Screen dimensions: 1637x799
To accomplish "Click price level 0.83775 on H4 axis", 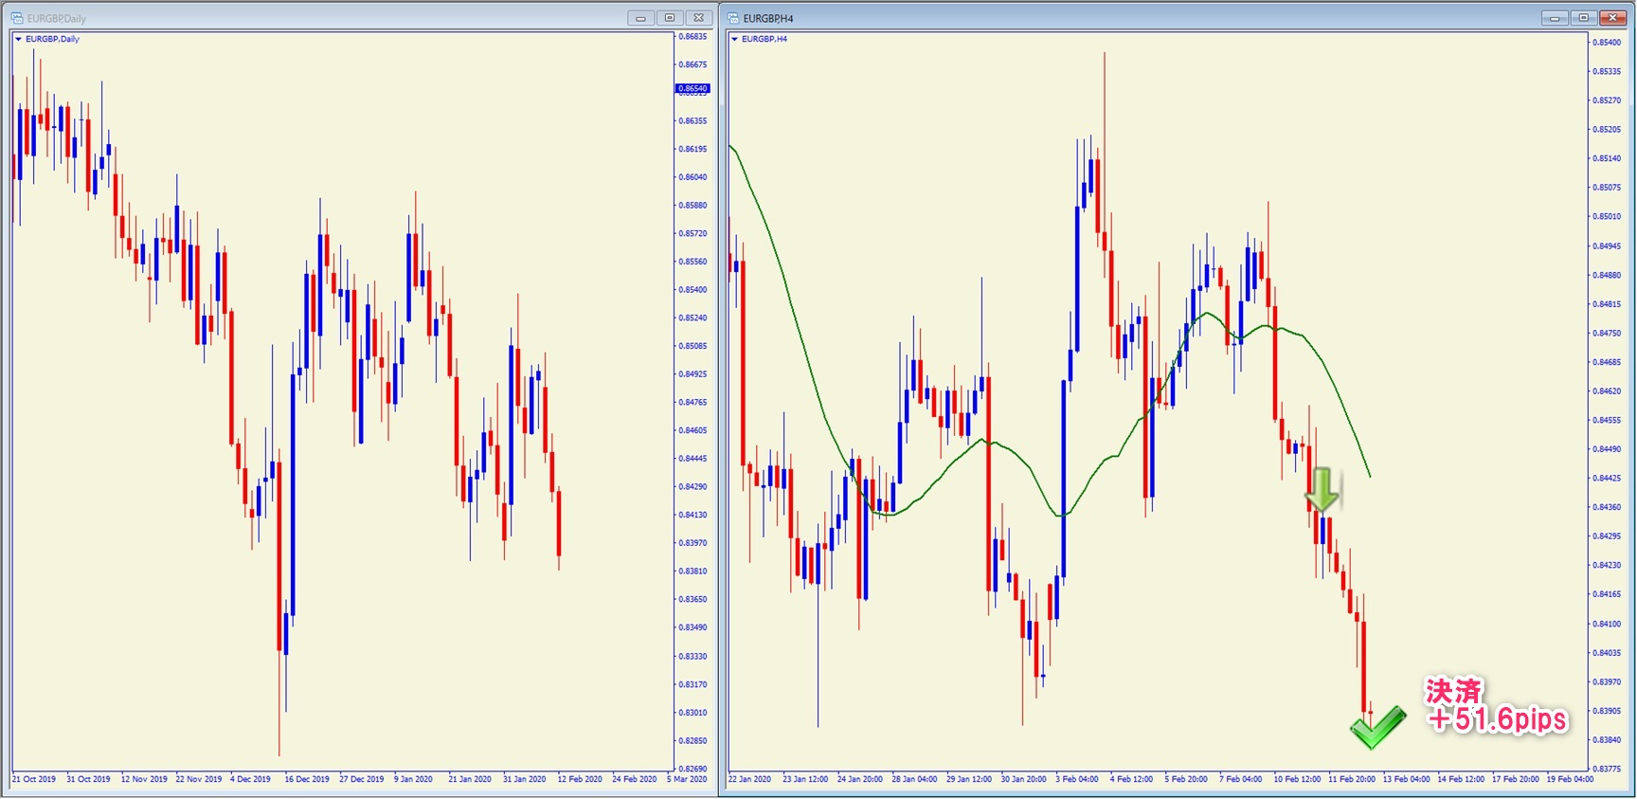I will pos(1607,769).
